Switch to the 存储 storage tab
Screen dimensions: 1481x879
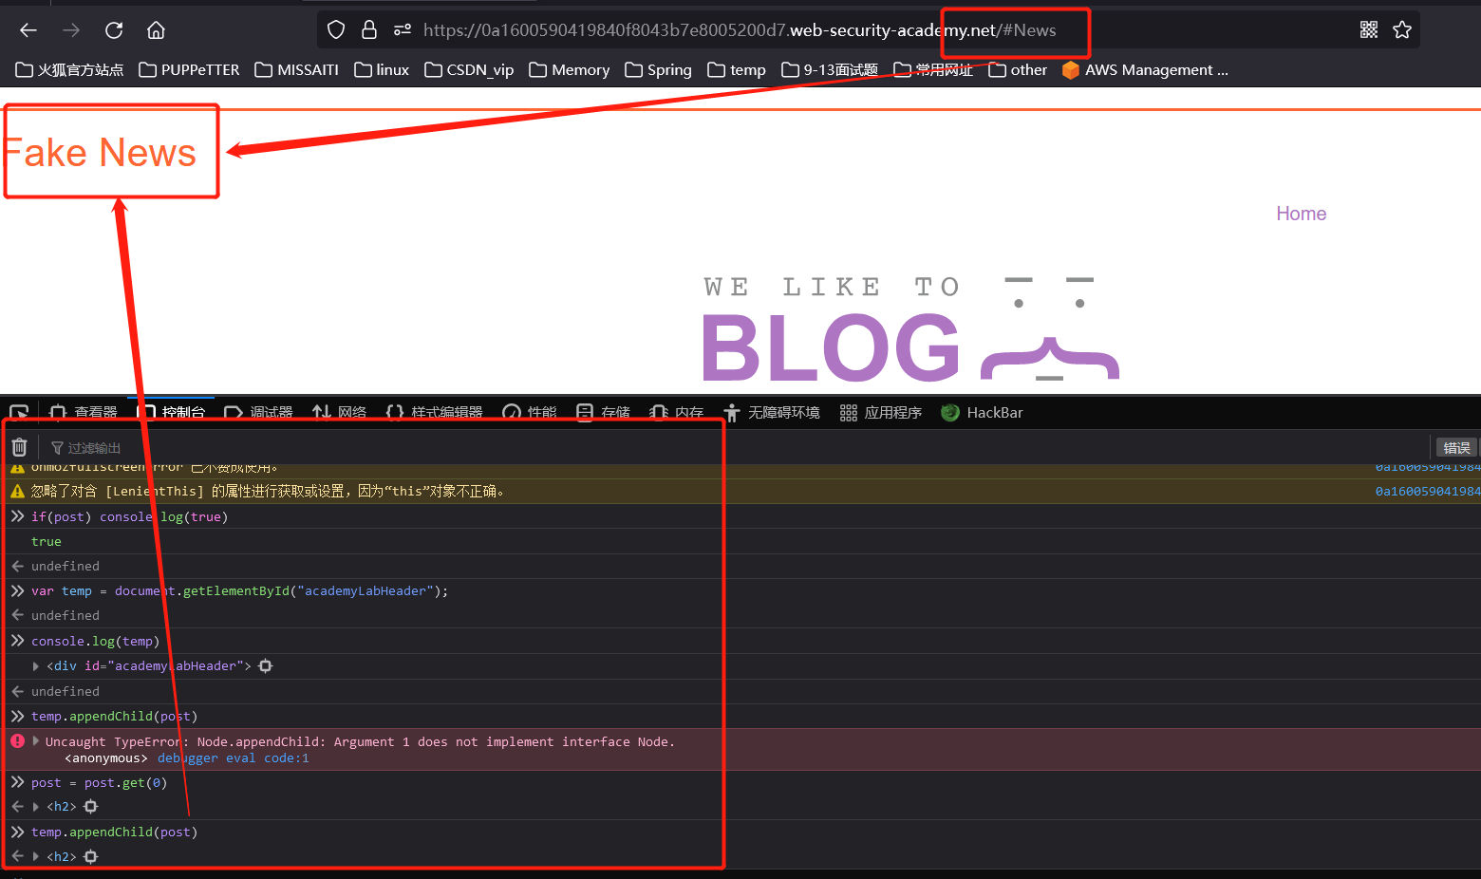pos(604,413)
